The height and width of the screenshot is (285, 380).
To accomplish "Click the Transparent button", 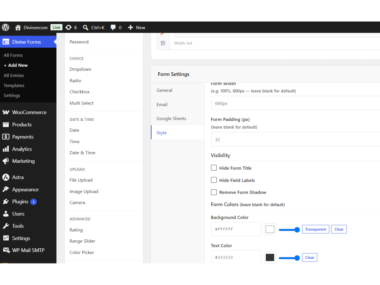I will 316,229.
